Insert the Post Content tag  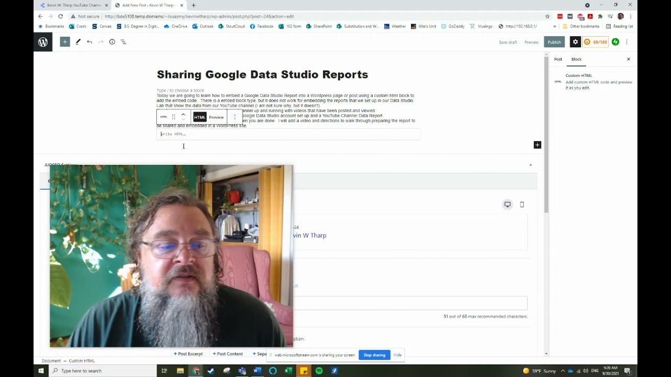(228, 354)
